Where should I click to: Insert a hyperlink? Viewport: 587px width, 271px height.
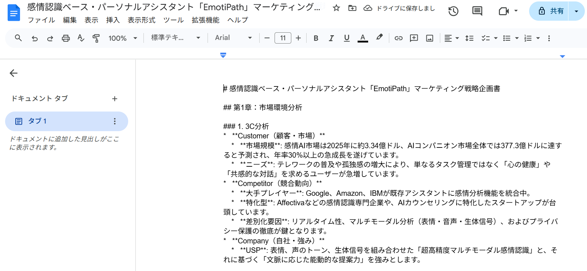398,38
